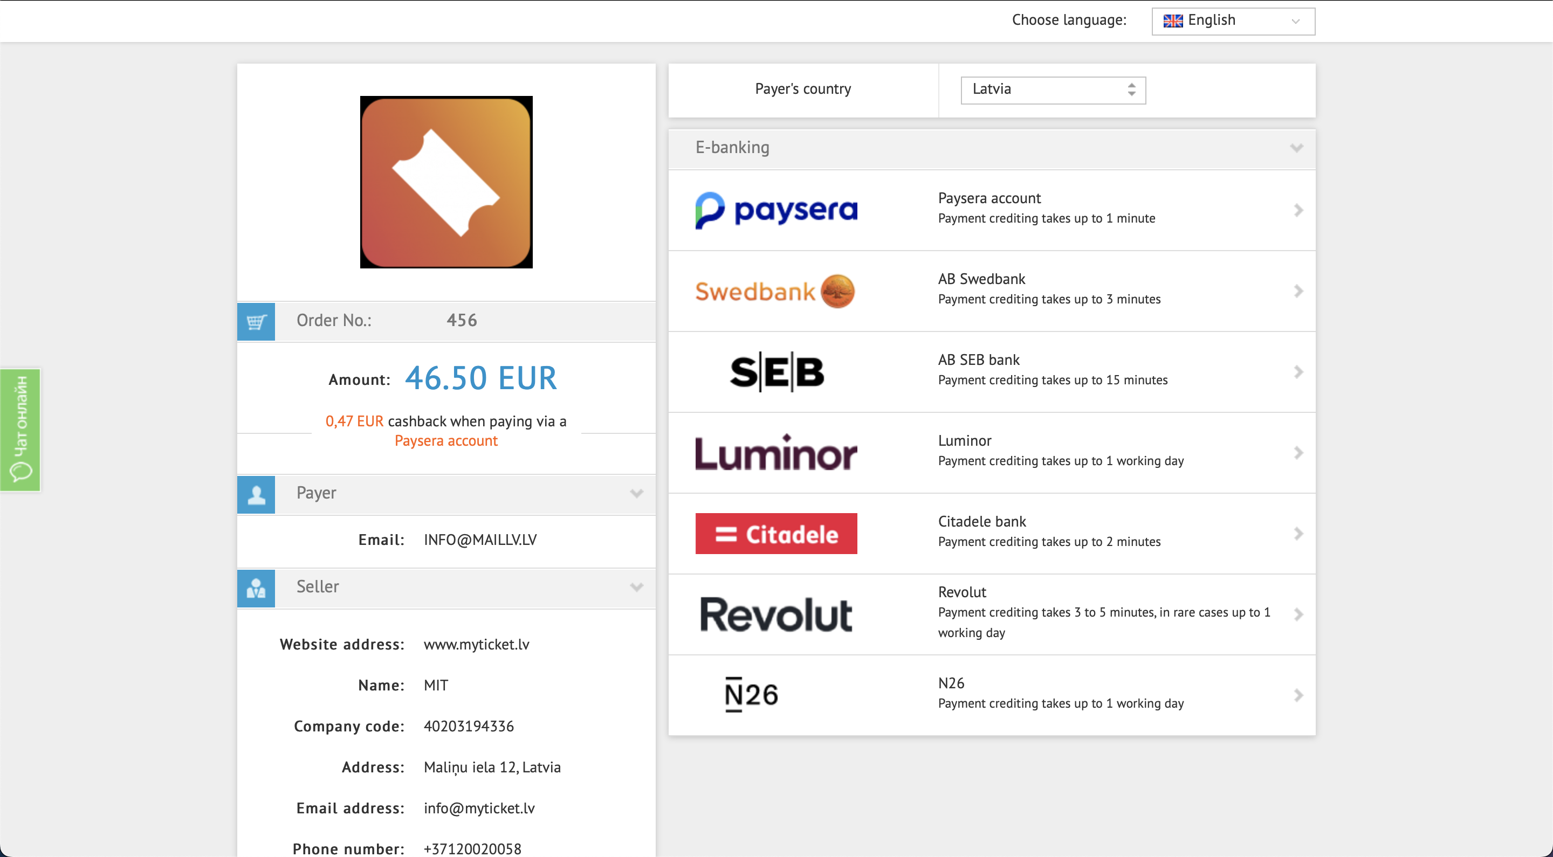
Task: Click payer email INFO@MAILLV.LV
Action: coord(480,540)
